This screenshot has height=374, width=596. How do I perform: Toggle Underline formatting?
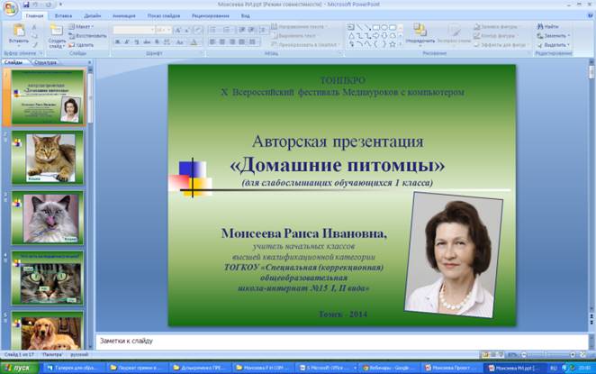[x=137, y=41]
